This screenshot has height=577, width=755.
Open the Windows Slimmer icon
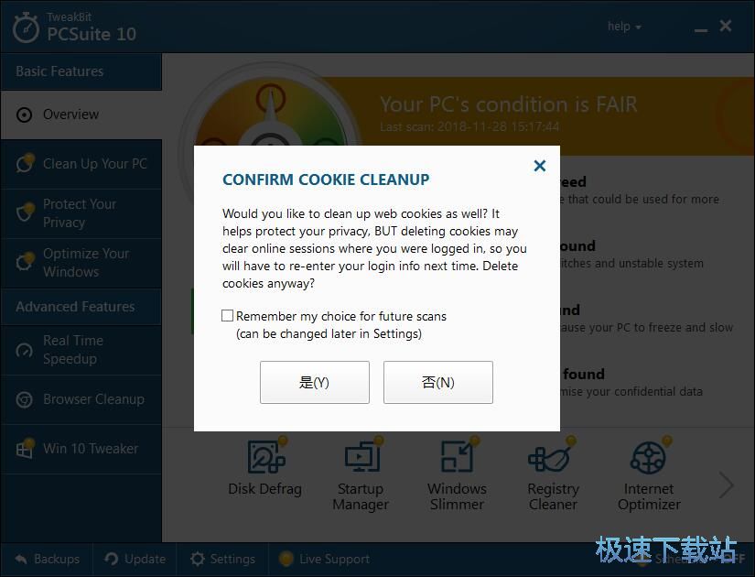[x=457, y=456]
